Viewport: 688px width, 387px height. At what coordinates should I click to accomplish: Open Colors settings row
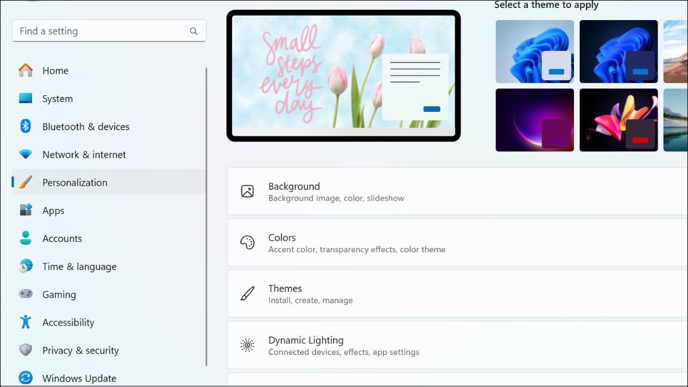coord(458,243)
